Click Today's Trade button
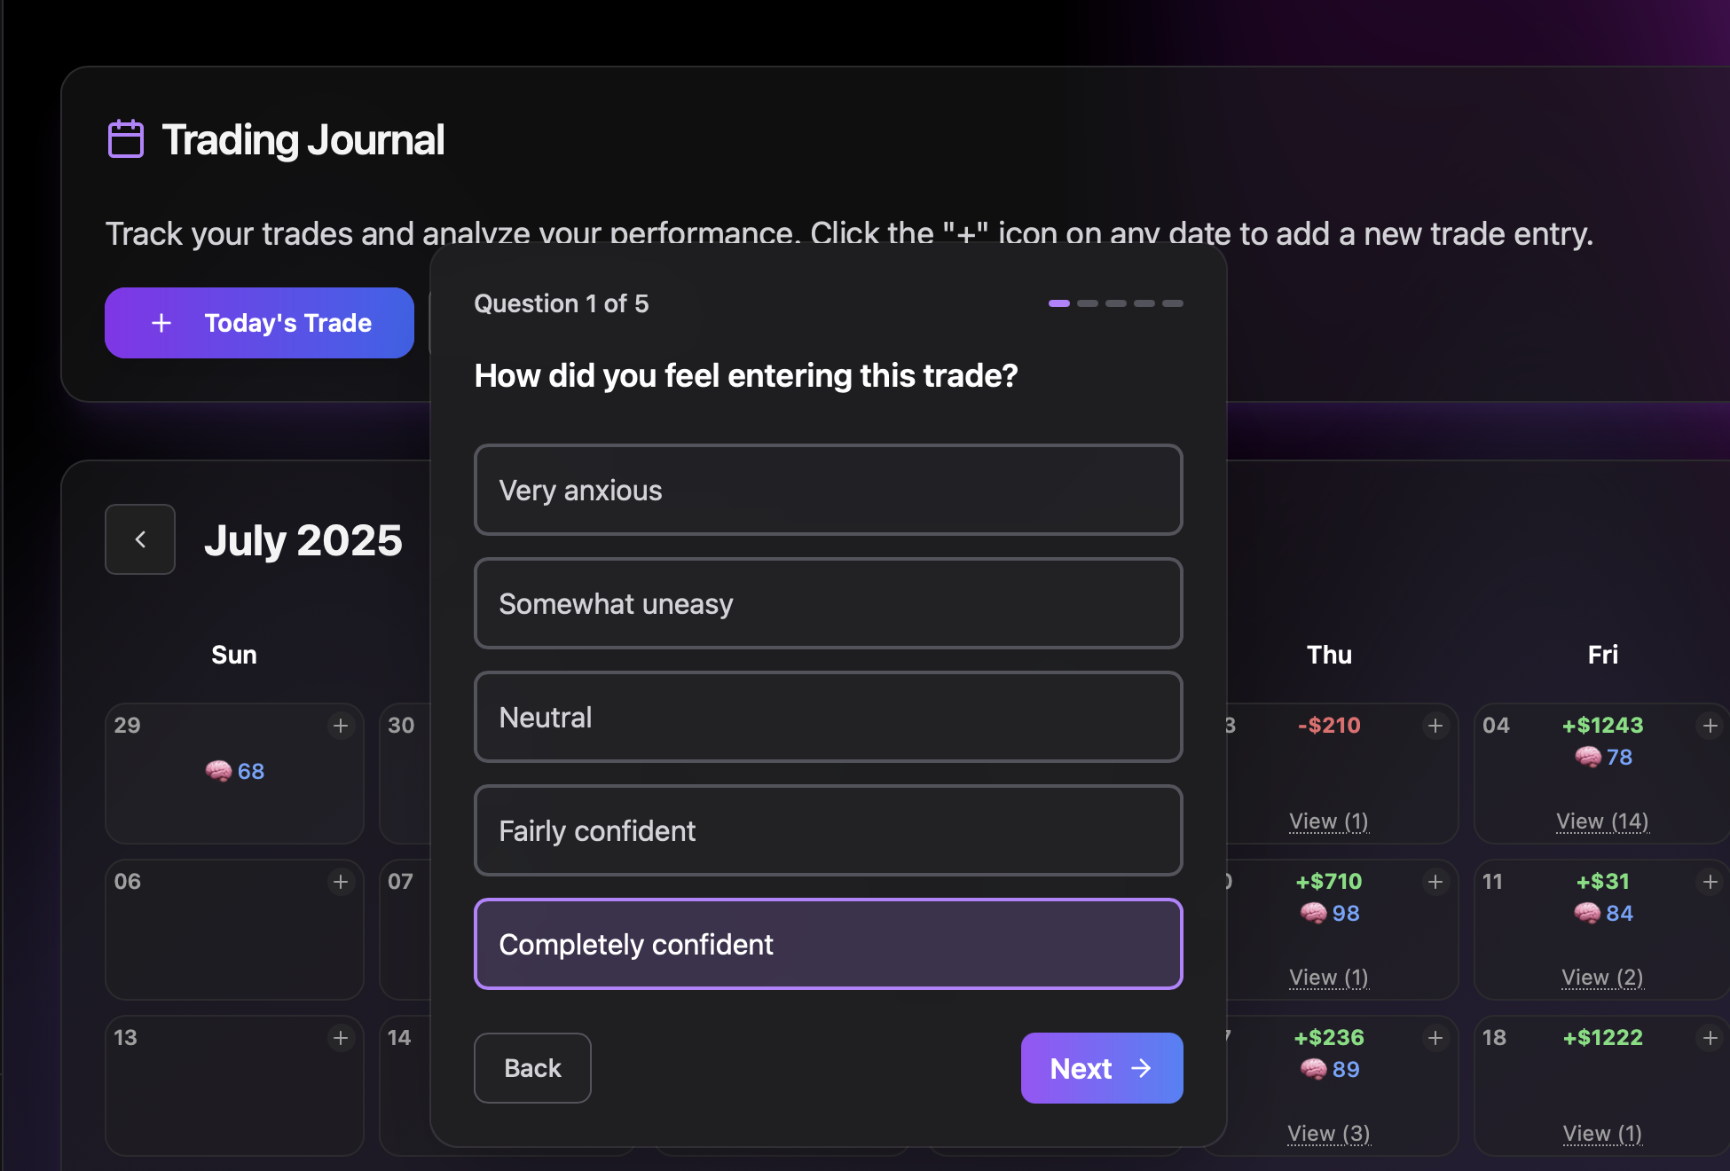Image resolution: width=1730 pixels, height=1171 pixels. [x=259, y=323]
